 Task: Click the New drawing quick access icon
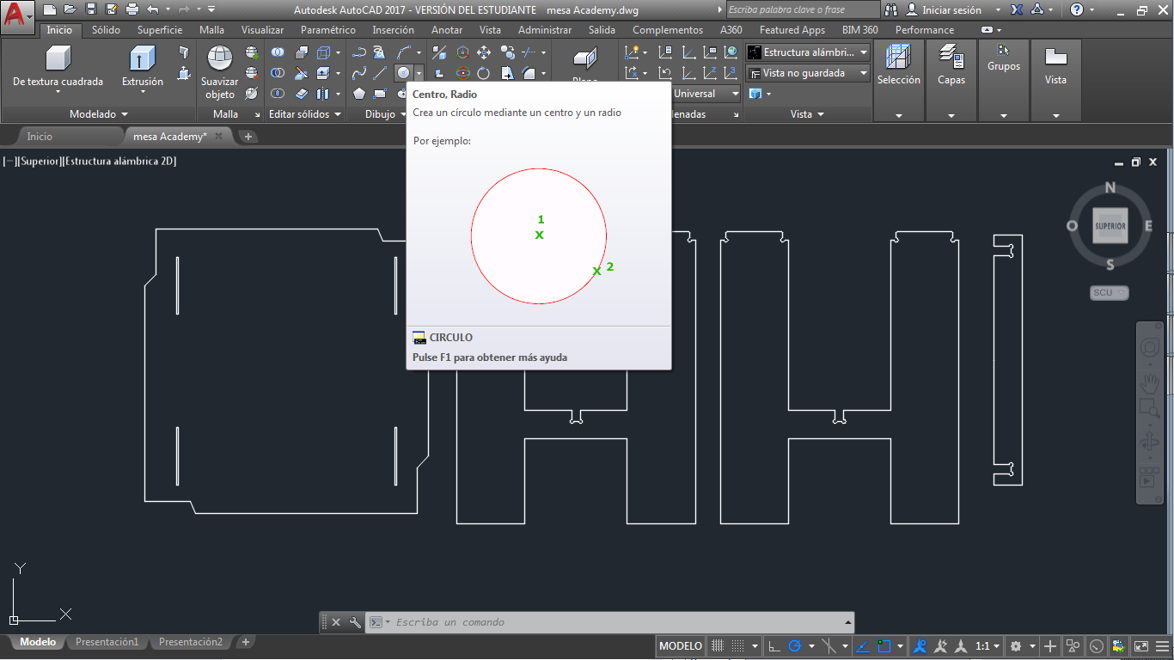coord(49,9)
